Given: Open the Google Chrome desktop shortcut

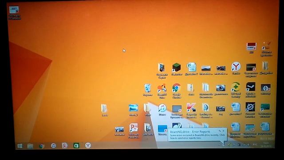Looking at the screenshot, I should (x=177, y=91).
